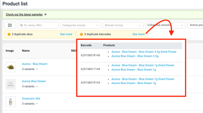The image size is (203, 113).
Task: Open the Brands (none) dropdown
Action: 123,25
